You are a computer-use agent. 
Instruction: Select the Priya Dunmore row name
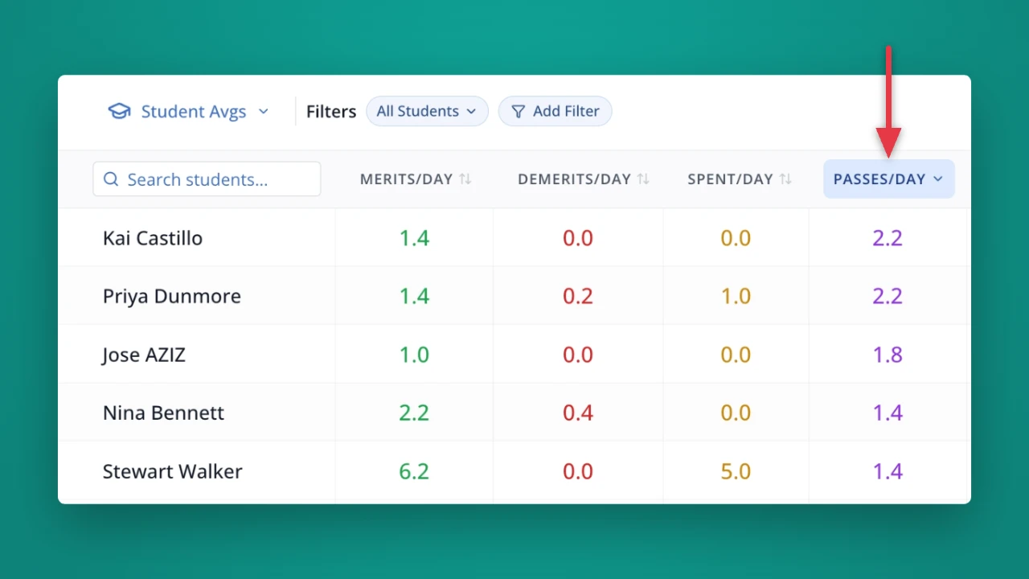click(172, 296)
